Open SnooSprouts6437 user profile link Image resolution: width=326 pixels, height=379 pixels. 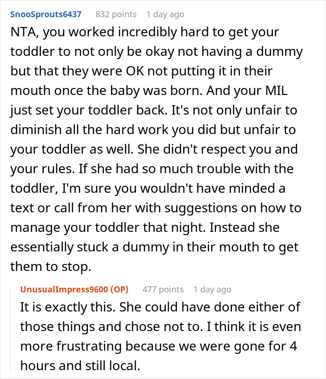click(45, 14)
